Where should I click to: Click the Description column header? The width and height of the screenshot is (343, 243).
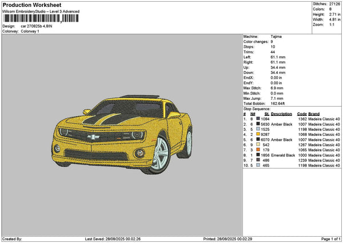coord(282,113)
